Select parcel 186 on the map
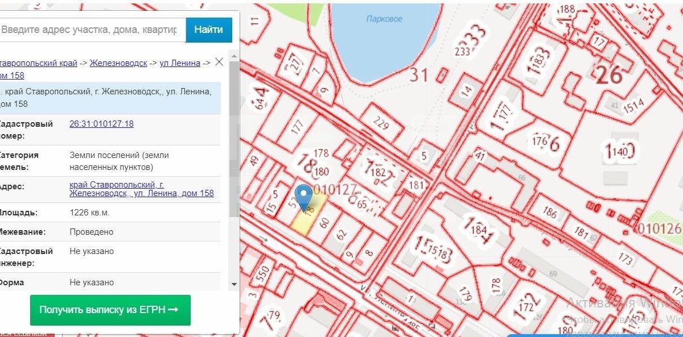683x337 pixels. [x=549, y=213]
